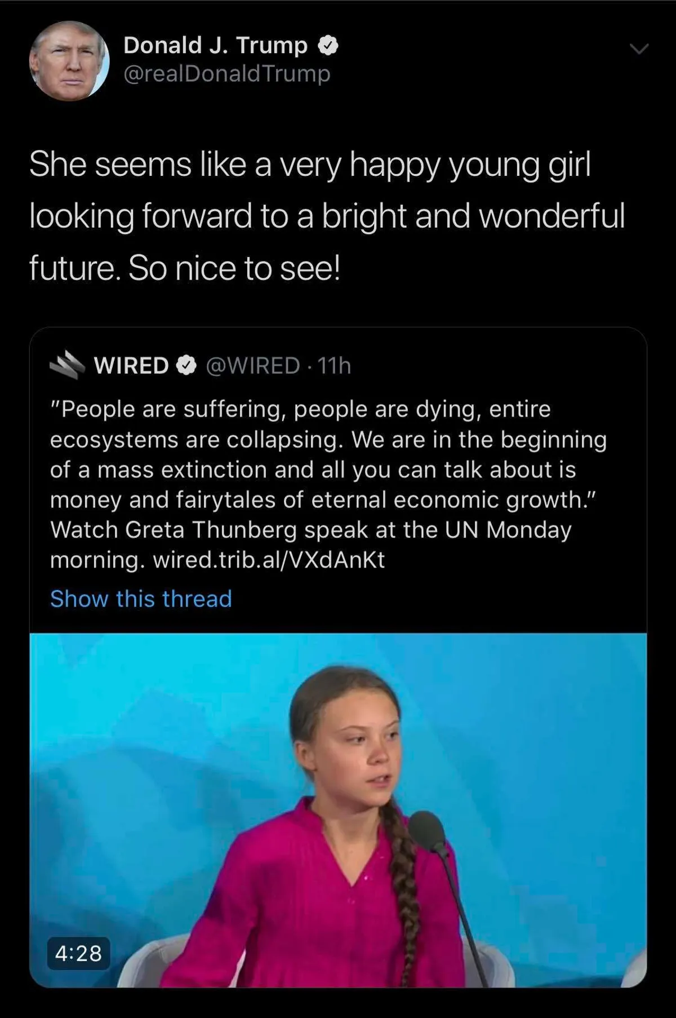
Task: Open the tweet options chevron menu
Action: click(639, 49)
